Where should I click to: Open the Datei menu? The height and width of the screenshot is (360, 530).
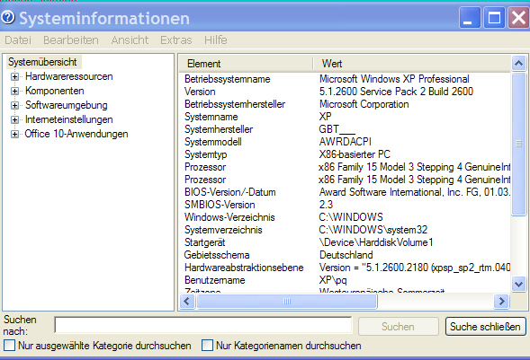point(18,40)
